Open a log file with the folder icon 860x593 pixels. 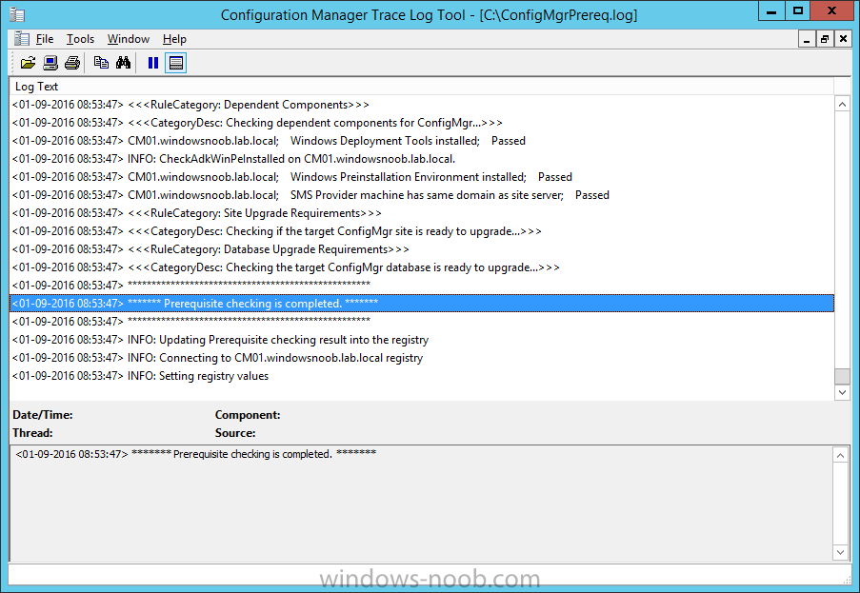coord(28,63)
